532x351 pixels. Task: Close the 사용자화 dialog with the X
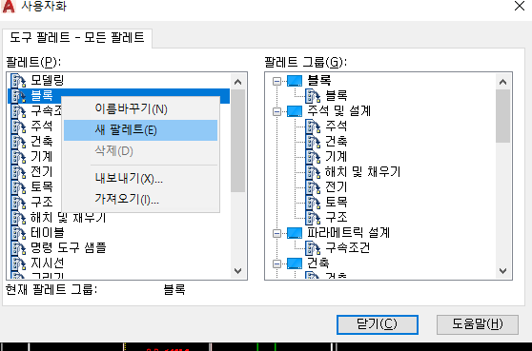coord(520,6)
